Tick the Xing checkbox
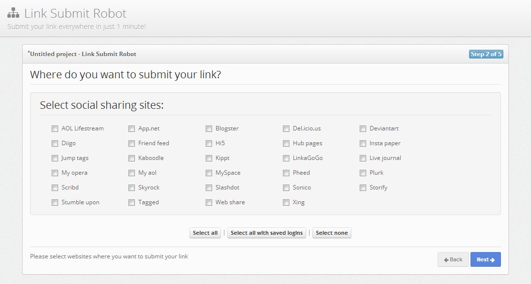531x284 pixels. (x=286, y=203)
